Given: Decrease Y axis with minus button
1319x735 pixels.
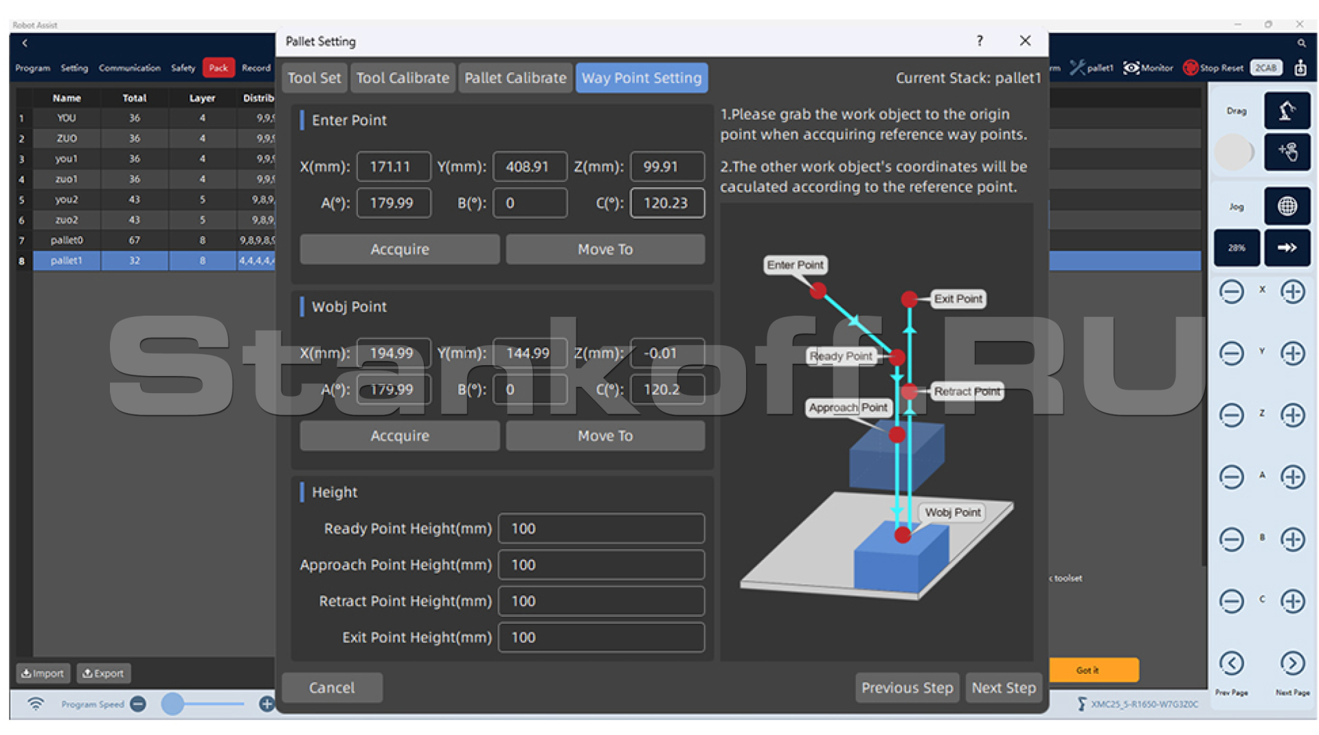Looking at the screenshot, I should point(1231,353).
